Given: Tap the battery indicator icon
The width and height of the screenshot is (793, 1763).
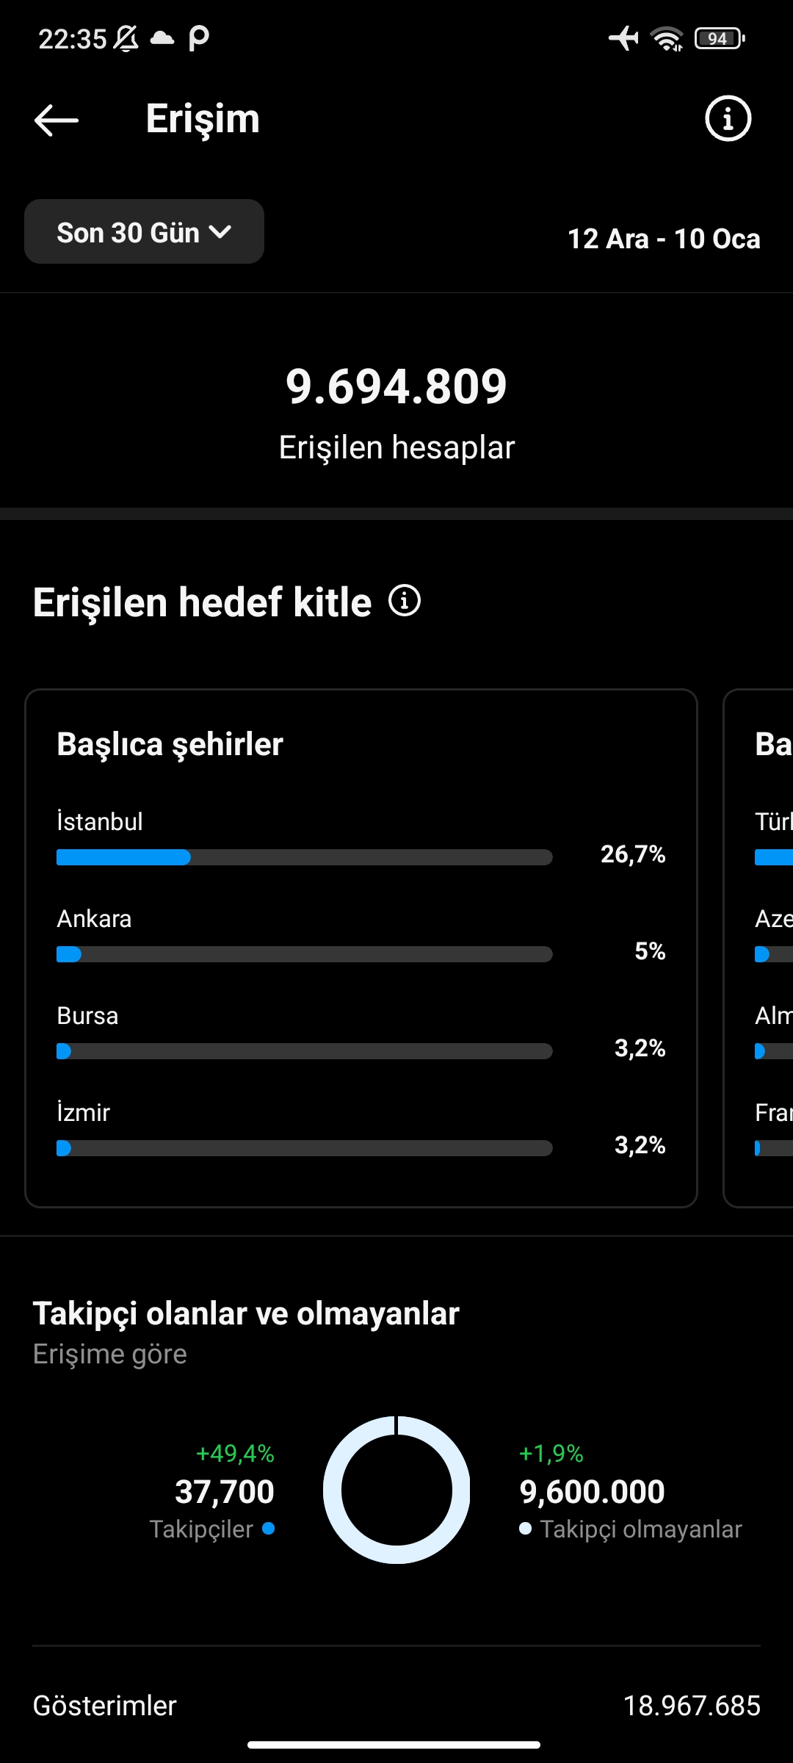Looking at the screenshot, I should click(x=720, y=38).
